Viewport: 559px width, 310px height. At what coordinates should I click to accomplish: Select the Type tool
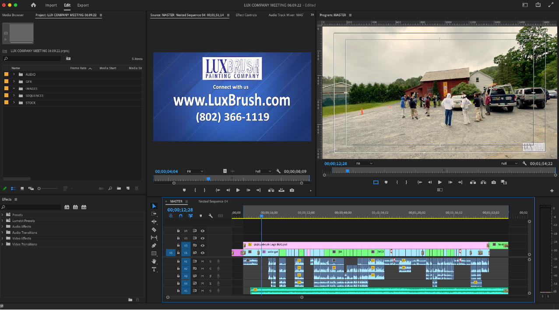click(x=154, y=269)
